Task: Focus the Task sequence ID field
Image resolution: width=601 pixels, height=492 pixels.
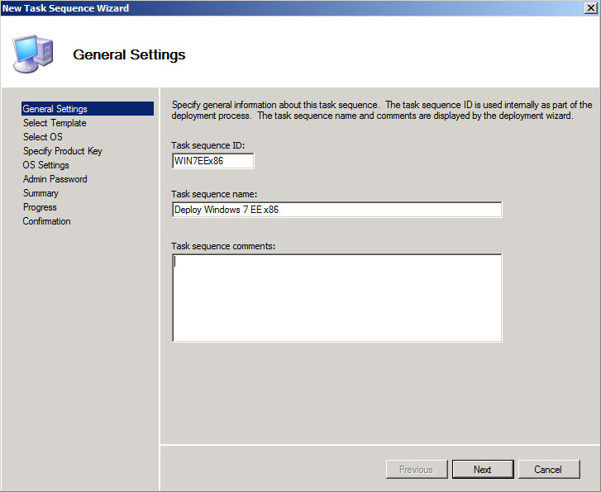Action: (212, 161)
